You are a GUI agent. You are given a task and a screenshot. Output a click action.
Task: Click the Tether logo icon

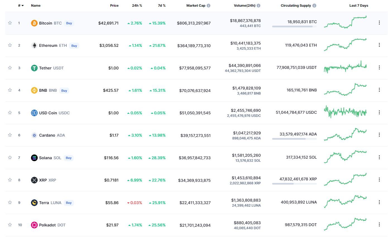click(x=34, y=68)
